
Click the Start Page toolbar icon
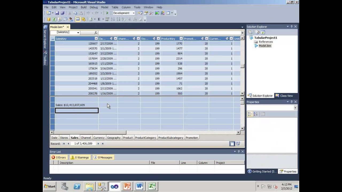(157, 13)
